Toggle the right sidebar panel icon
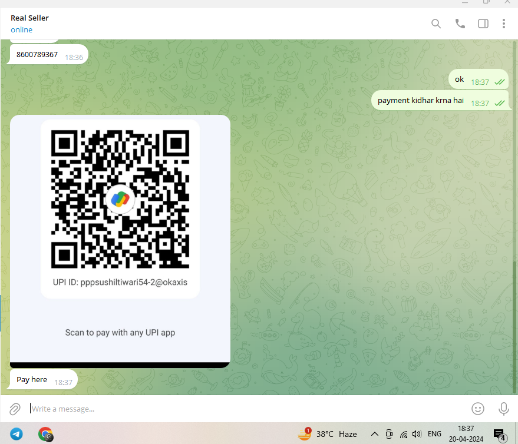The width and height of the screenshot is (518, 444). [483, 24]
